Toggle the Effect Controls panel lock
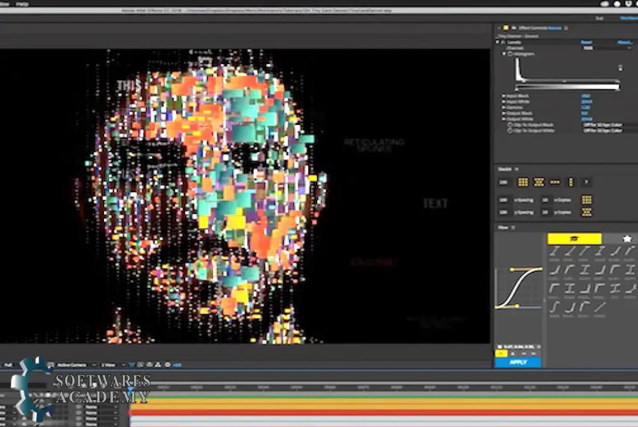638x427 pixels. tap(514, 27)
